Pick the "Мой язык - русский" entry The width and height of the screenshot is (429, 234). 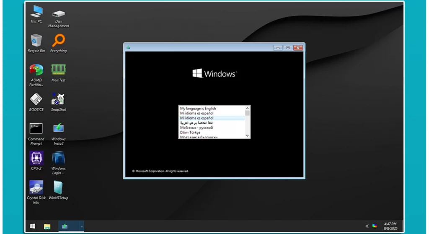coord(196,127)
